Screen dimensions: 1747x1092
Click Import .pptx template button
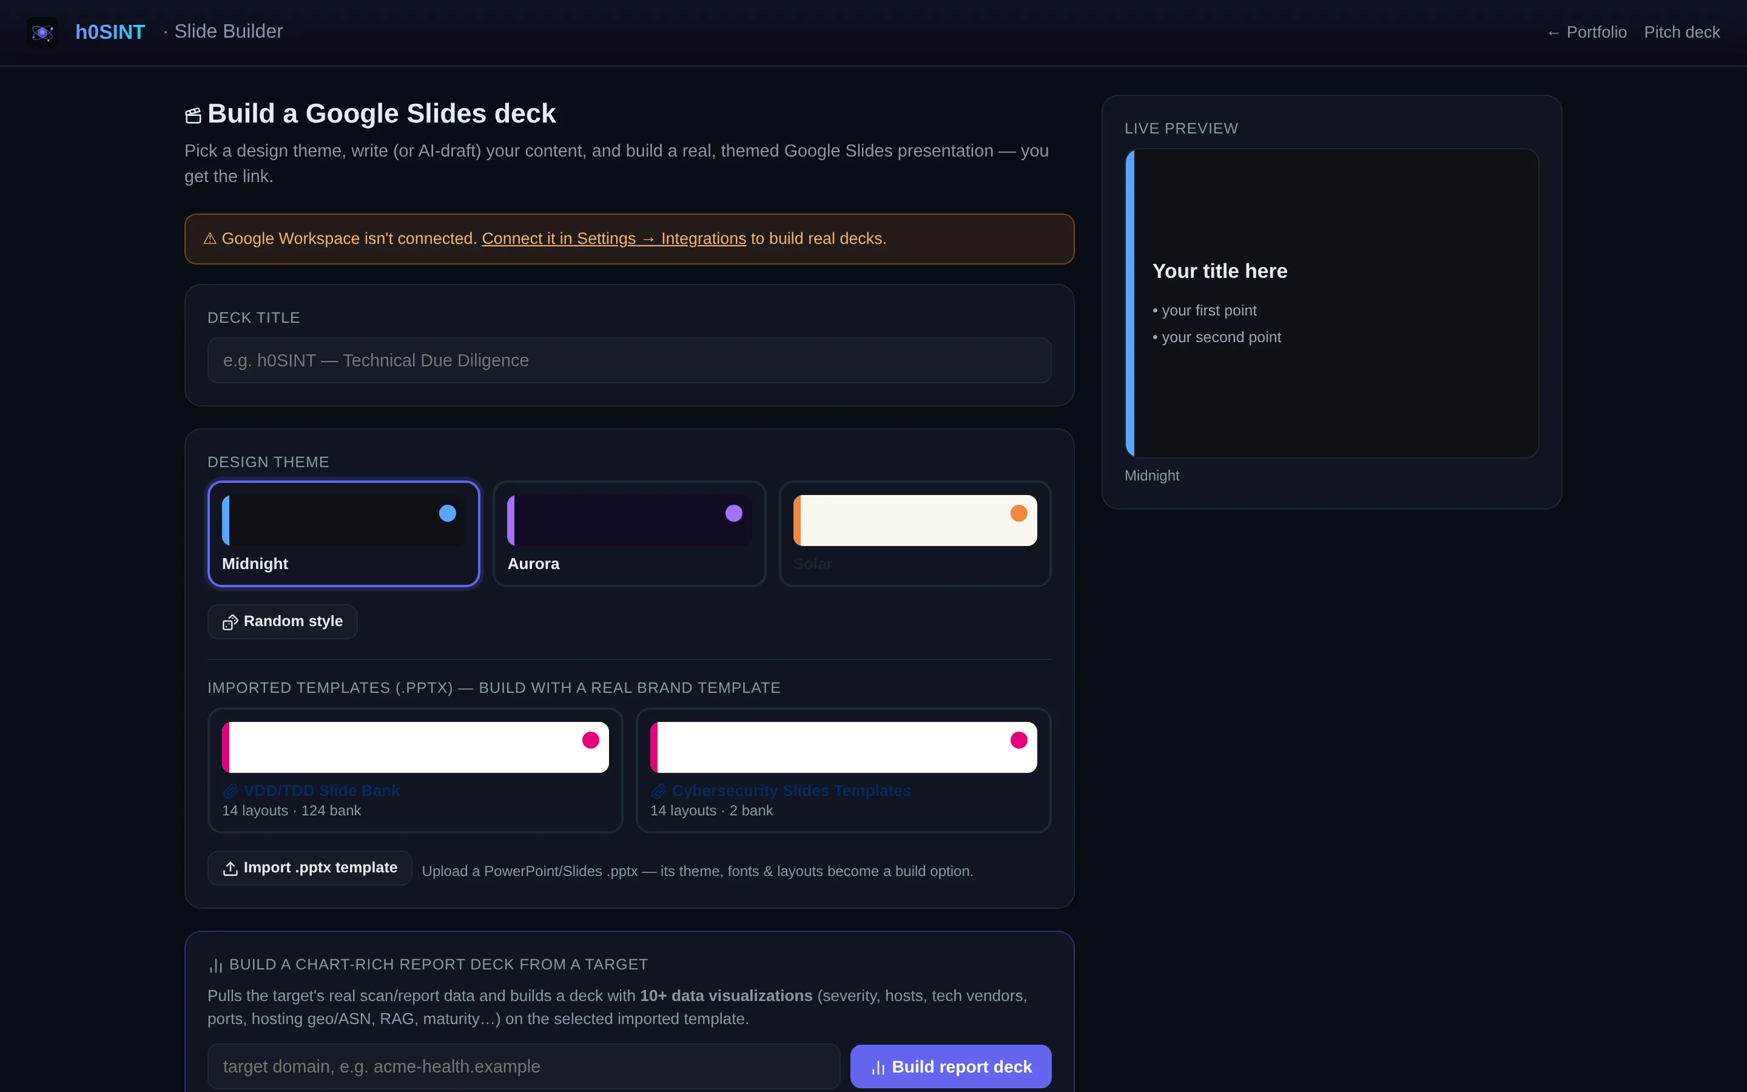(x=310, y=868)
